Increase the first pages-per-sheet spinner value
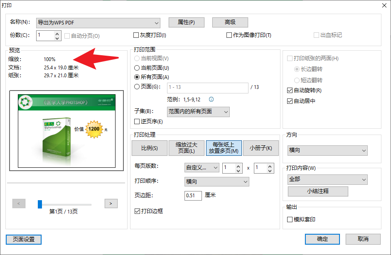The image size is (391, 255). (x=238, y=166)
